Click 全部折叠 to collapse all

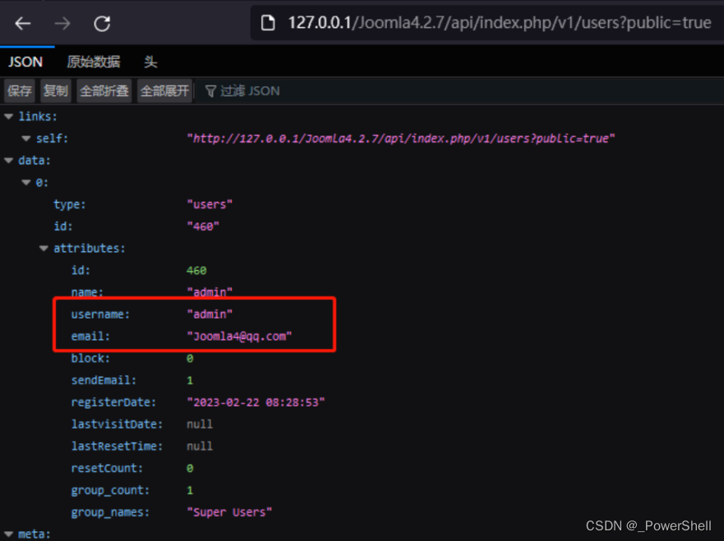tap(104, 91)
